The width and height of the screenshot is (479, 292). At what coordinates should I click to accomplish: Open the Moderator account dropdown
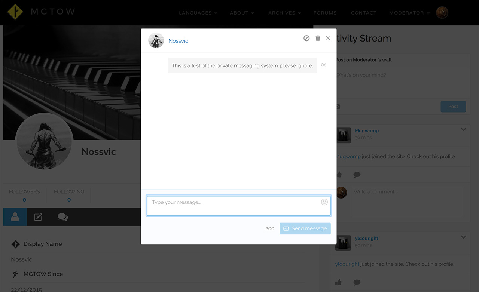[409, 13]
